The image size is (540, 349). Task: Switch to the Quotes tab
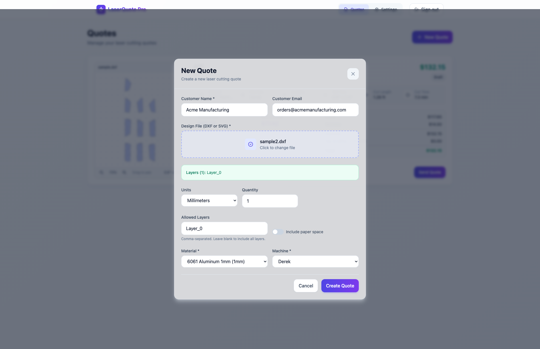pyautogui.click(x=354, y=9)
